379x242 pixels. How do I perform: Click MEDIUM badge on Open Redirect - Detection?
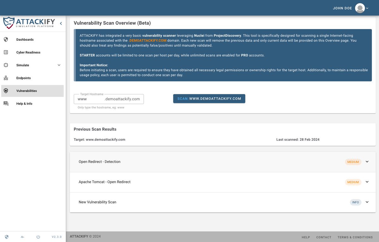tap(353, 162)
